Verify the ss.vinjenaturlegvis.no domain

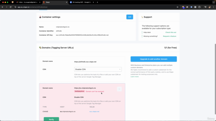[51, 119]
